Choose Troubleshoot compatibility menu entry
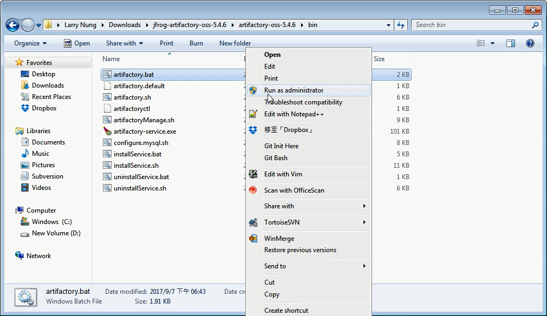 click(x=309, y=102)
